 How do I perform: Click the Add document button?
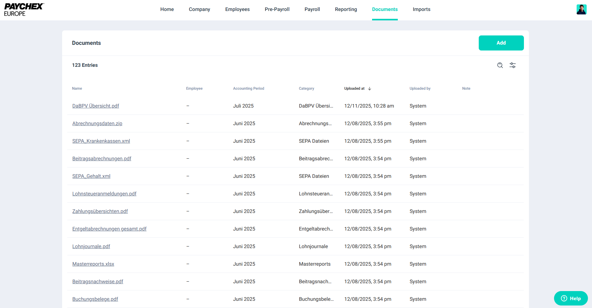[x=501, y=43]
